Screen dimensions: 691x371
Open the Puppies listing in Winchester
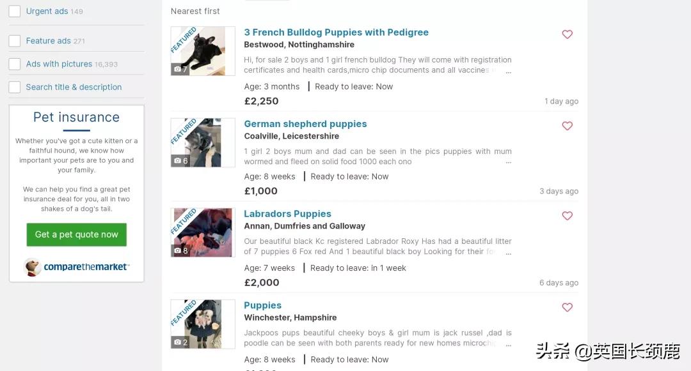(x=262, y=305)
